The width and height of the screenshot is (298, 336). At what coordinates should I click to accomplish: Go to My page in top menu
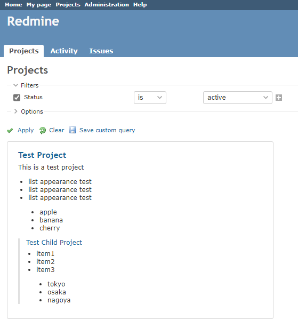click(39, 4)
